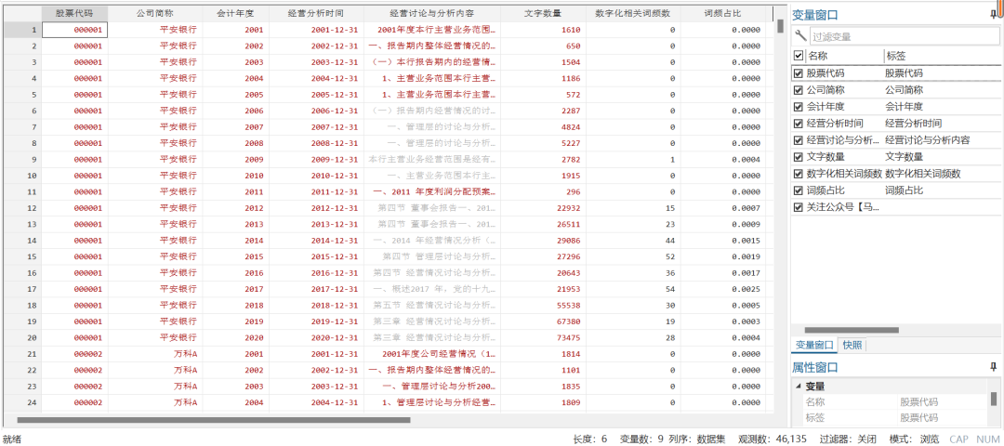This screenshot has width=1004, height=446.
Task: Click the 2017-12-31 date cell
Action: pos(316,289)
